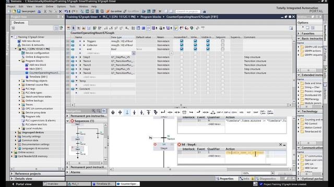The width and height of the screenshot is (334, 187).
Task: Click the delete X icon beside cut/copy icons
Action: [x=61, y=11]
